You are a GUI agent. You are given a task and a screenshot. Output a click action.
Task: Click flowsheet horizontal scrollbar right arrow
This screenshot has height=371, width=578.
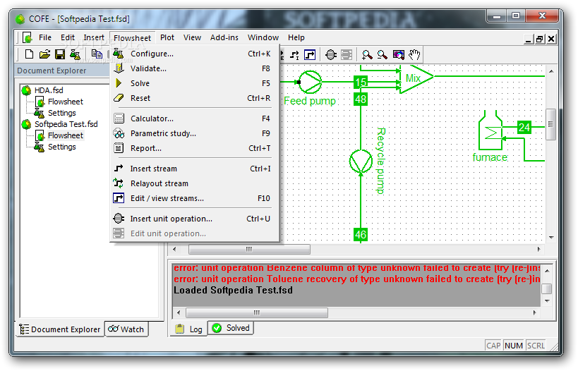539,250
